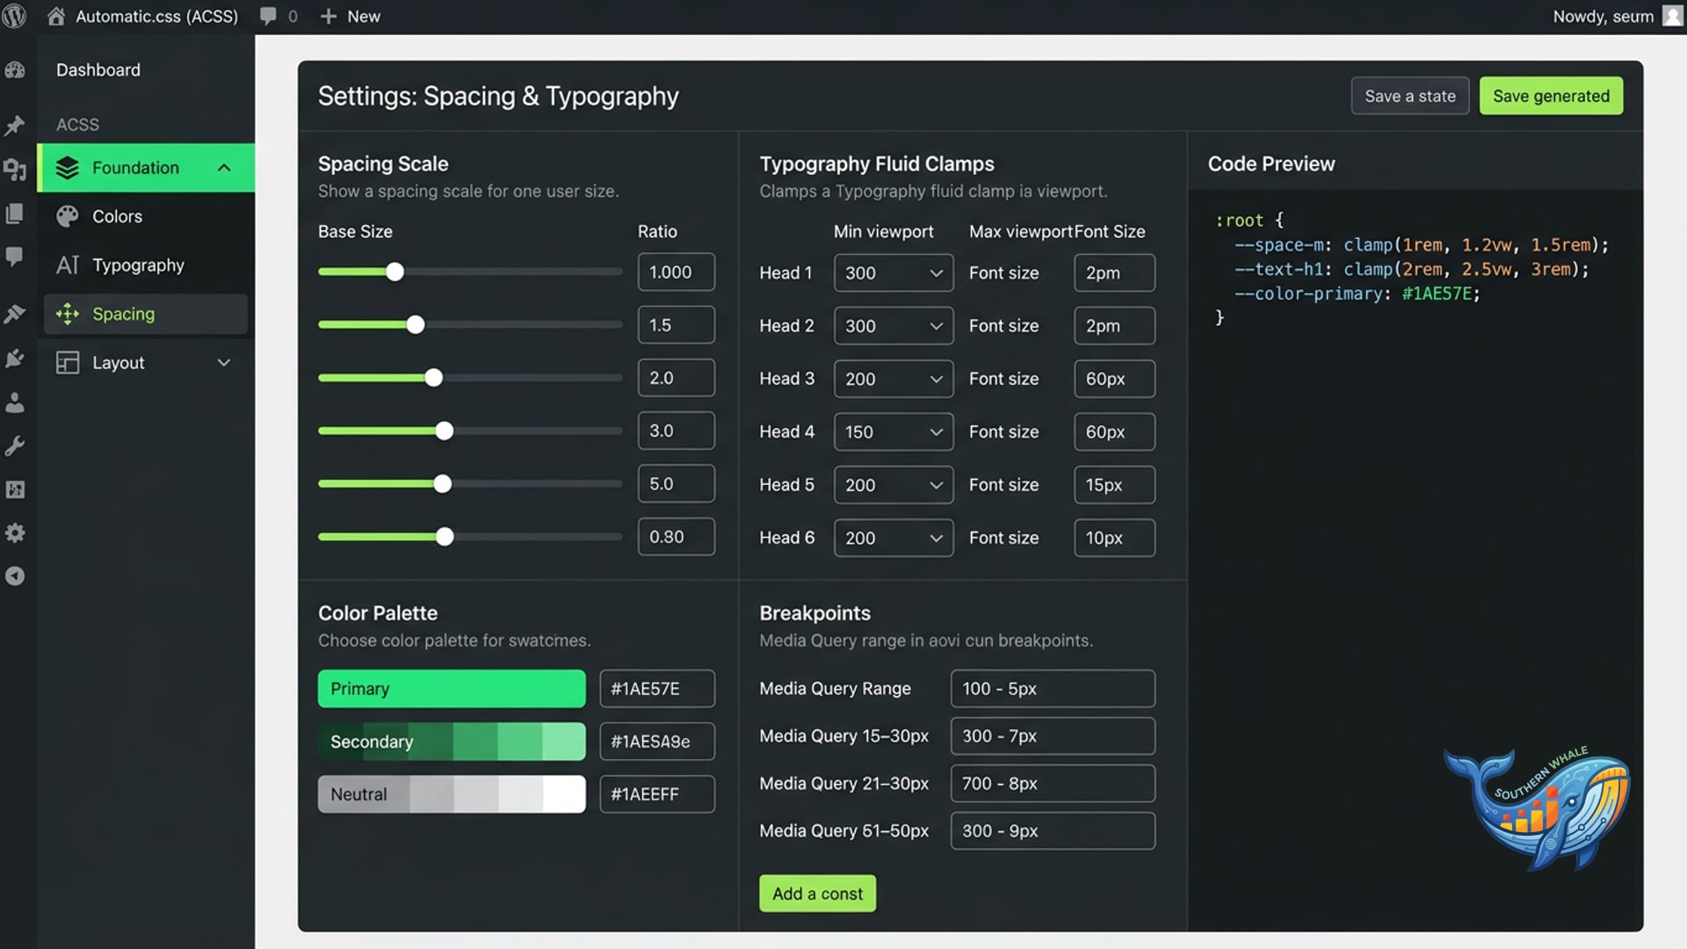Click the Save generated button
The image size is (1687, 949).
point(1551,96)
